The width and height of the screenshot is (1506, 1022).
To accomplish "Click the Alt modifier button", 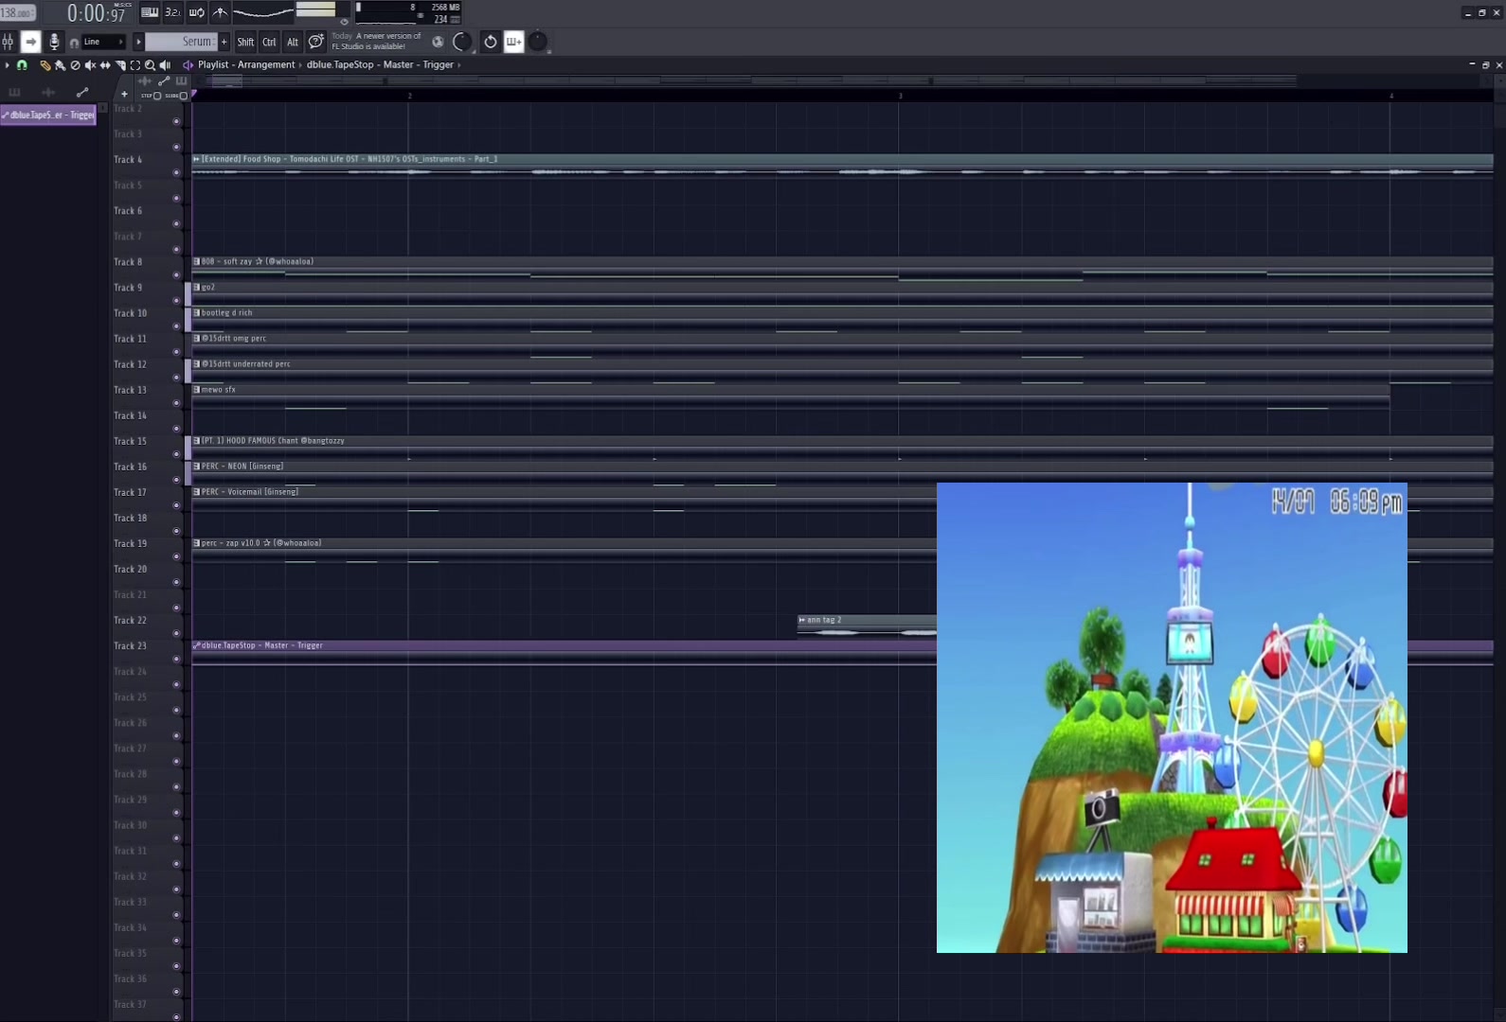I will click(293, 42).
